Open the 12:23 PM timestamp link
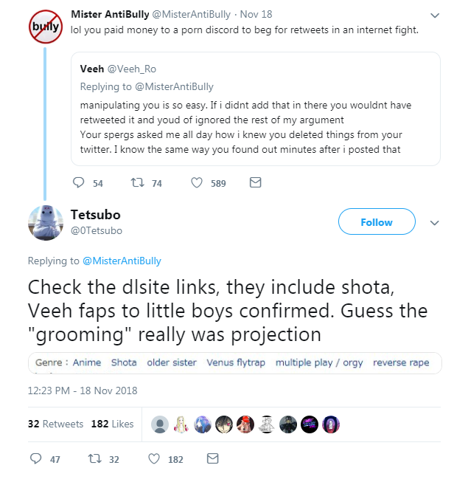Image resolution: width=468 pixels, height=485 pixels. pos(83,391)
